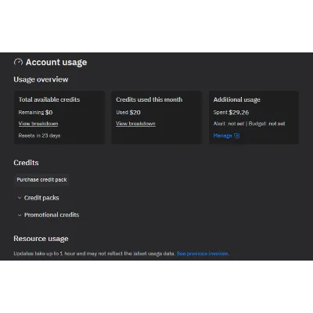
Task: Open the See previous invoices link
Action: pos(203,254)
